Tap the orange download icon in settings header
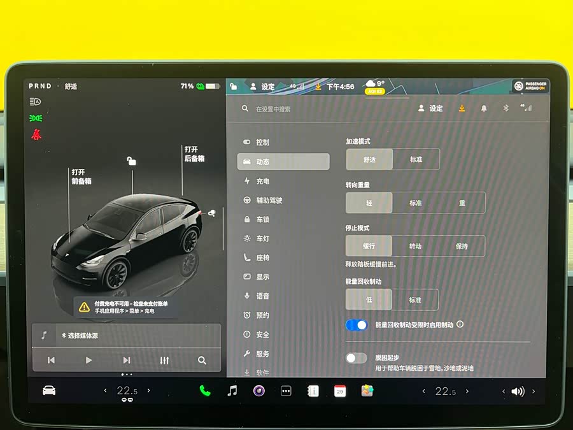Viewport: 573px width, 430px height. point(462,108)
